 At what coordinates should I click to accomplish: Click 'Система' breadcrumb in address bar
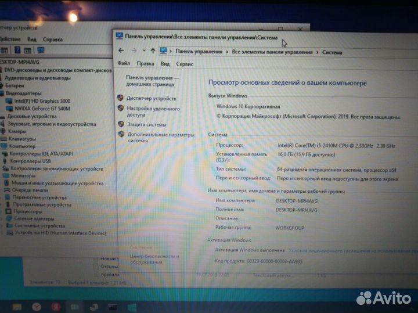pos(332,52)
